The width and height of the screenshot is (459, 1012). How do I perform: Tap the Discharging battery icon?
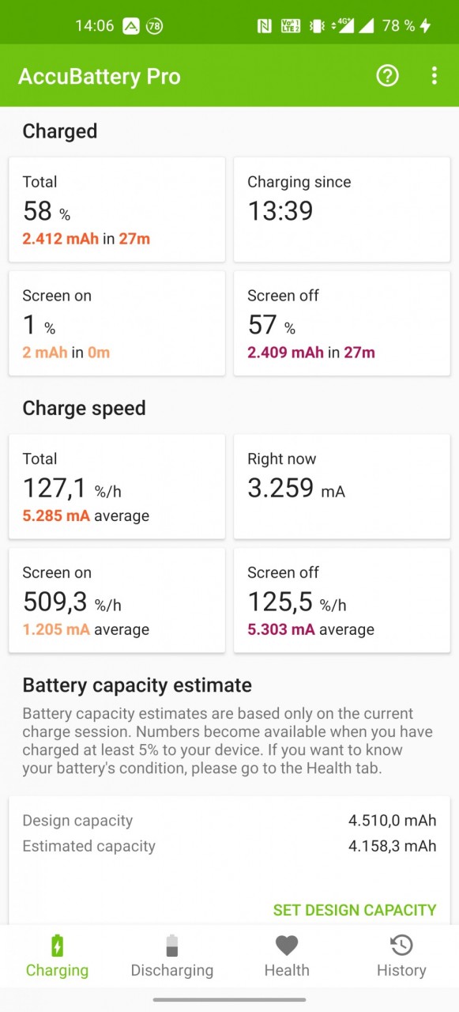(x=172, y=945)
